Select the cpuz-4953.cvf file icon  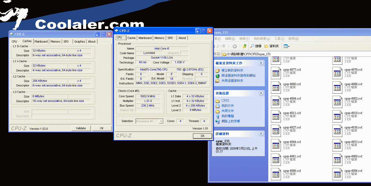(337, 145)
